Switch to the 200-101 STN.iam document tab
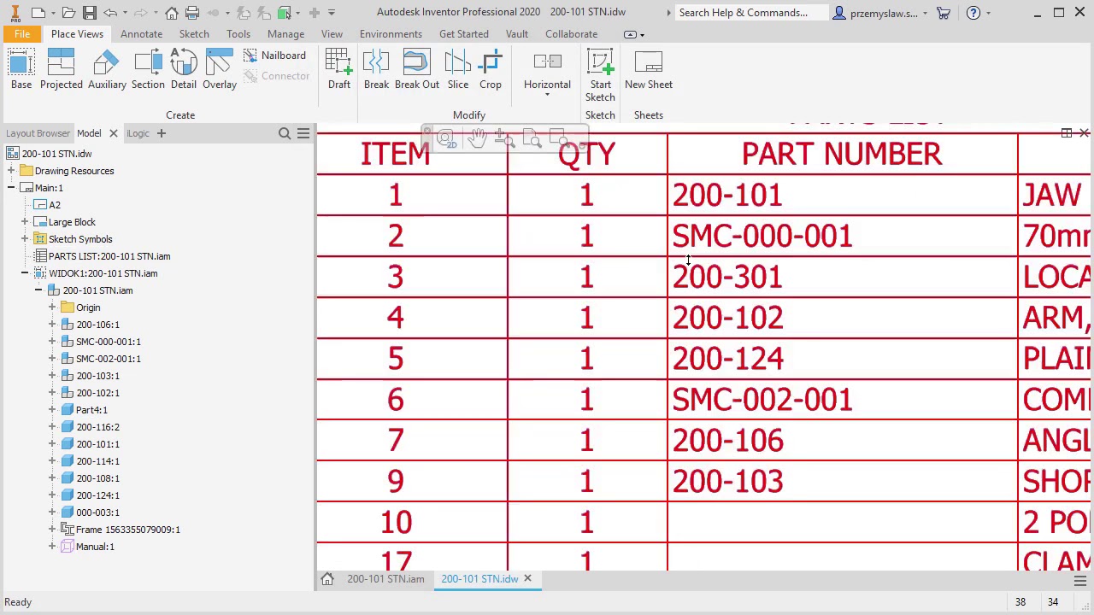Image resolution: width=1094 pixels, height=615 pixels. coord(385,579)
